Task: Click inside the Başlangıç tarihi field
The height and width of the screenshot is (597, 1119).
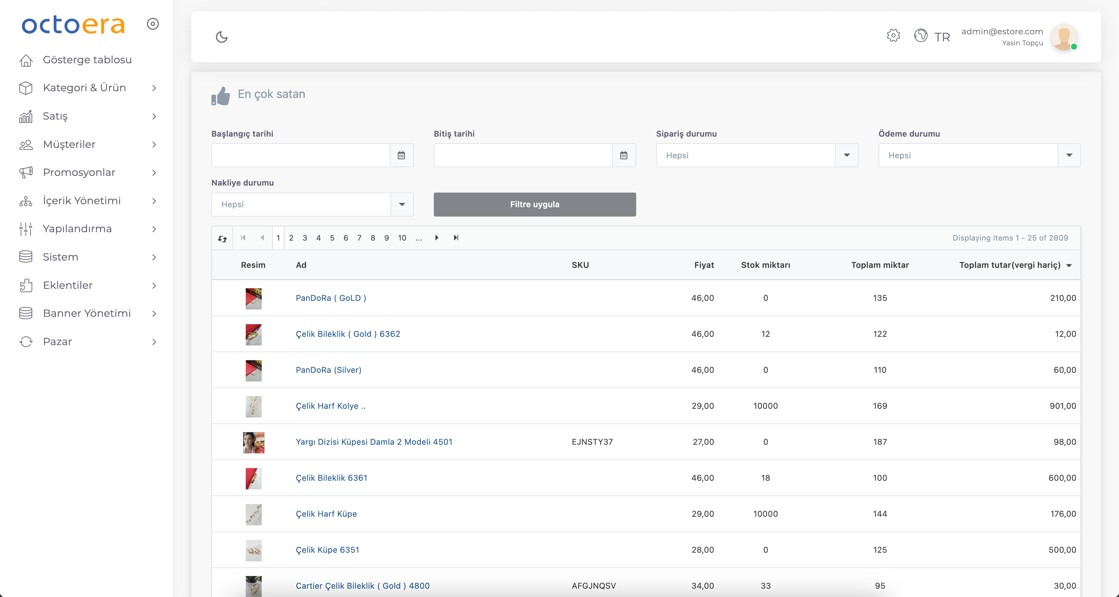Action: click(301, 155)
